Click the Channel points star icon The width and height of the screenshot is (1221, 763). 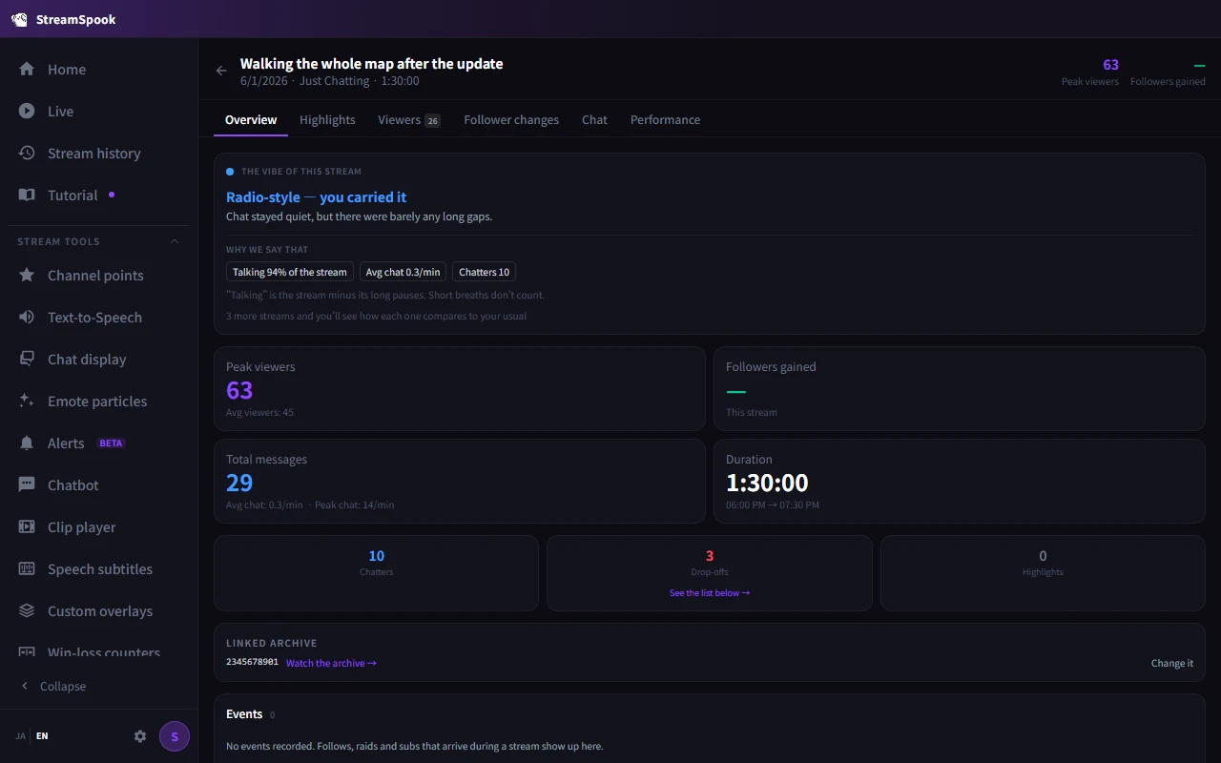click(x=27, y=275)
